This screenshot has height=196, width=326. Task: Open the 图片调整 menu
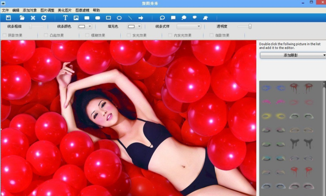47,10
